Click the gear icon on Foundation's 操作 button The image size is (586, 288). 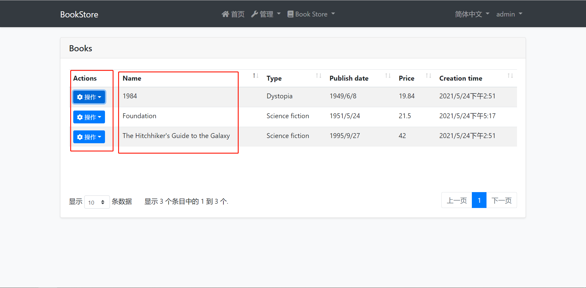click(x=80, y=117)
